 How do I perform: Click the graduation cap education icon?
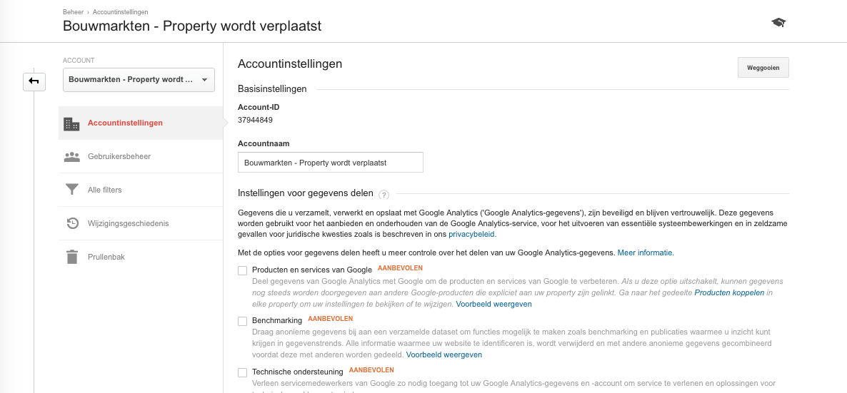pos(778,22)
